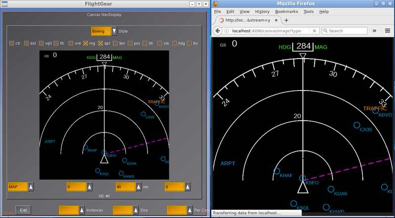The image size is (395, 218).
Task: Open the Firefox Edit menu
Action: pos(230,11)
